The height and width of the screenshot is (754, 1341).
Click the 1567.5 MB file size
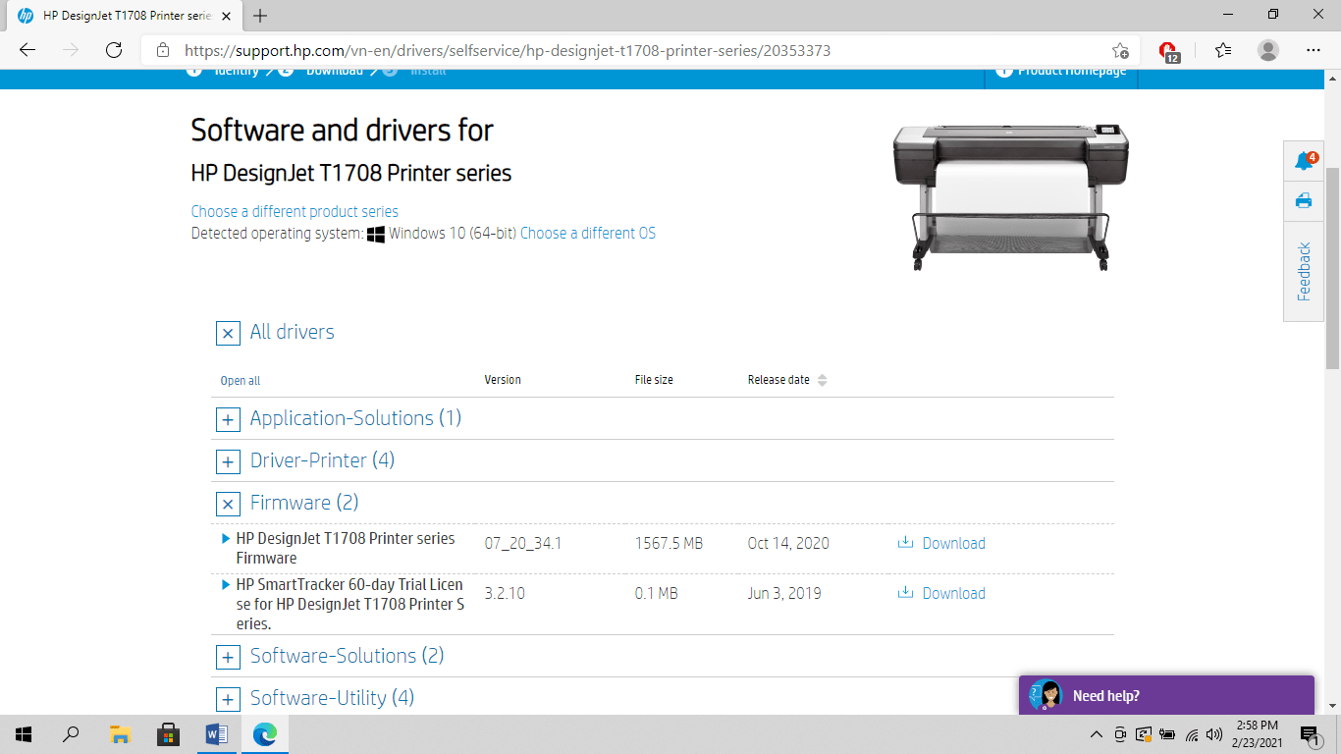(669, 543)
